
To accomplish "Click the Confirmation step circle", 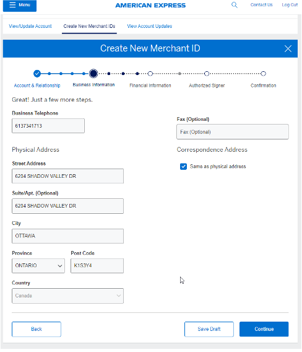I will pyautogui.click(x=264, y=74).
